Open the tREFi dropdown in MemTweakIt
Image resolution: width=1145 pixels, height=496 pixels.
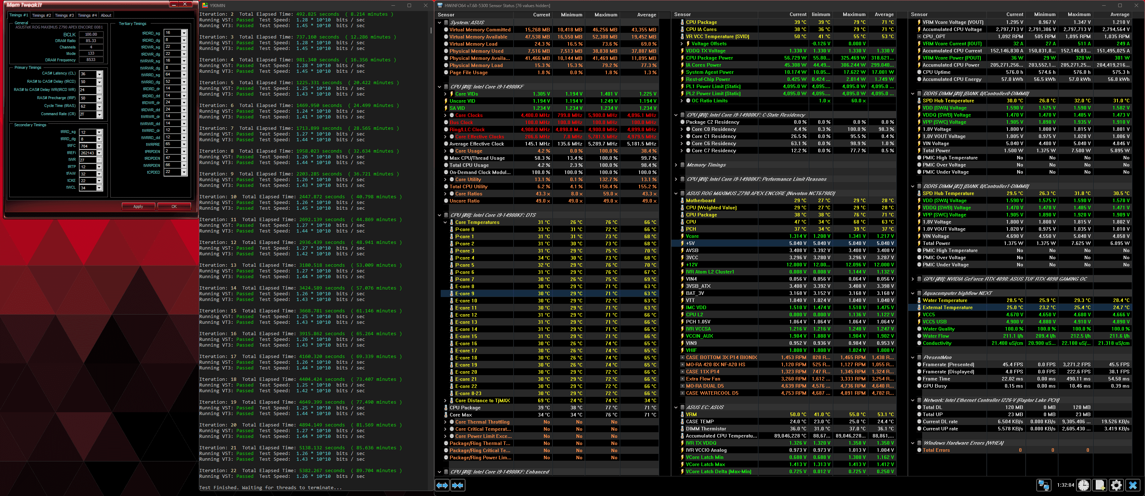[x=99, y=153]
